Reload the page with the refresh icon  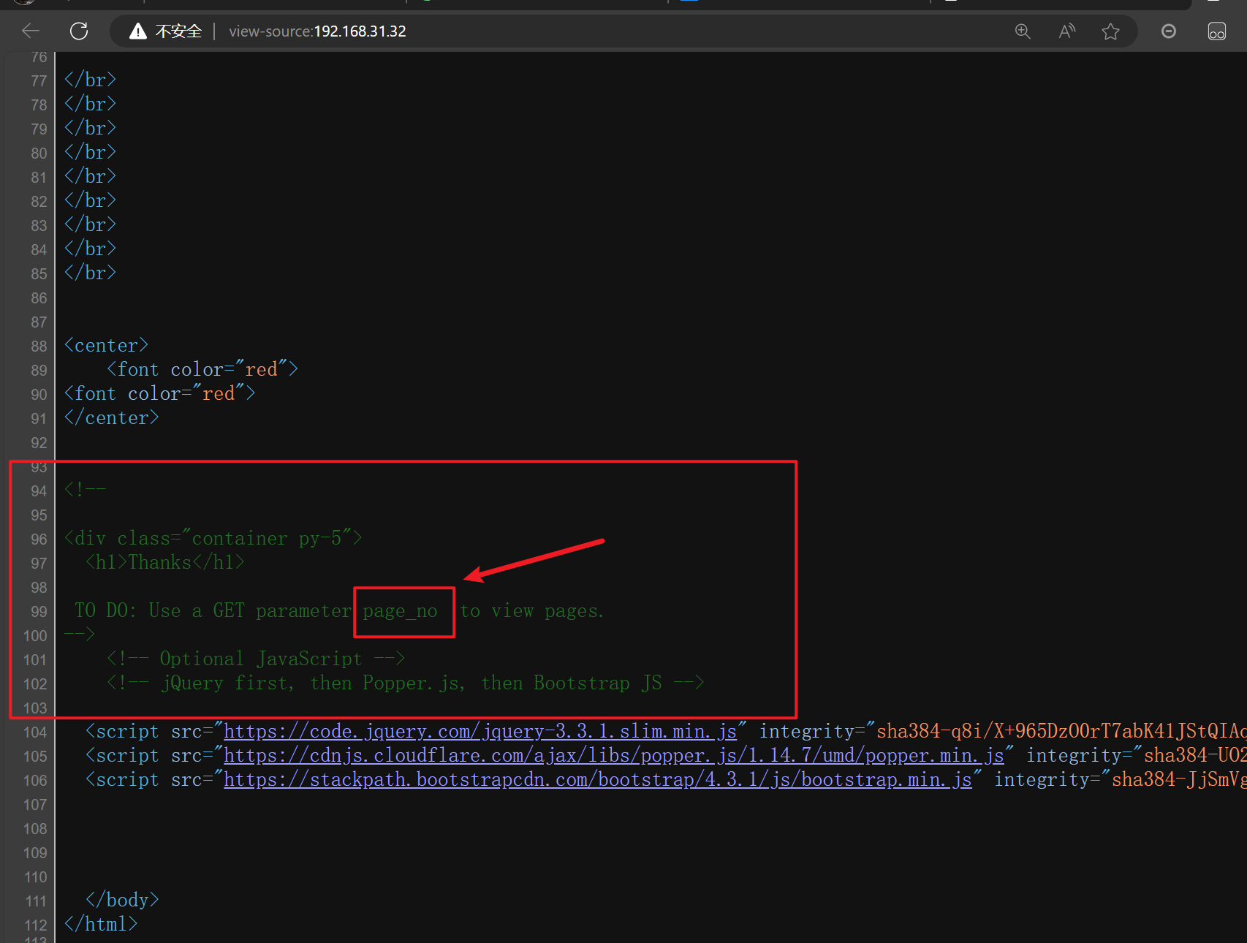tap(79, 31)
